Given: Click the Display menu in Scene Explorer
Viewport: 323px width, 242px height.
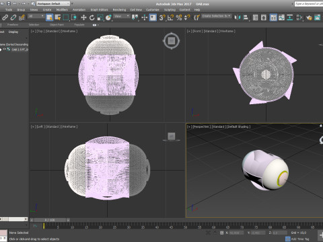Looking at the screenshot, I should (13, 32).
